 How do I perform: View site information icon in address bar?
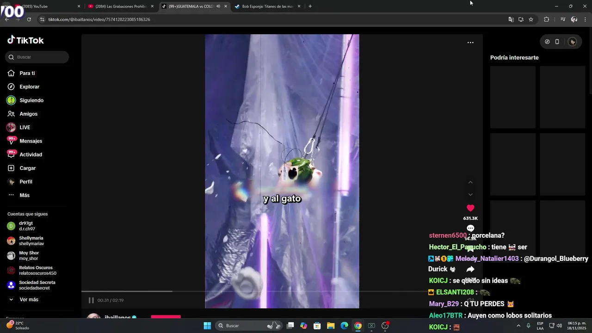[42, 19]
